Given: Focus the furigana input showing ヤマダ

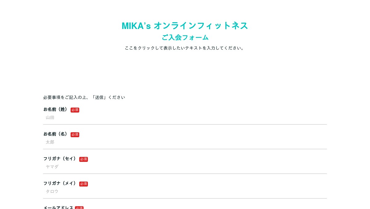Looking at the screenshot, I should [185, 167].
